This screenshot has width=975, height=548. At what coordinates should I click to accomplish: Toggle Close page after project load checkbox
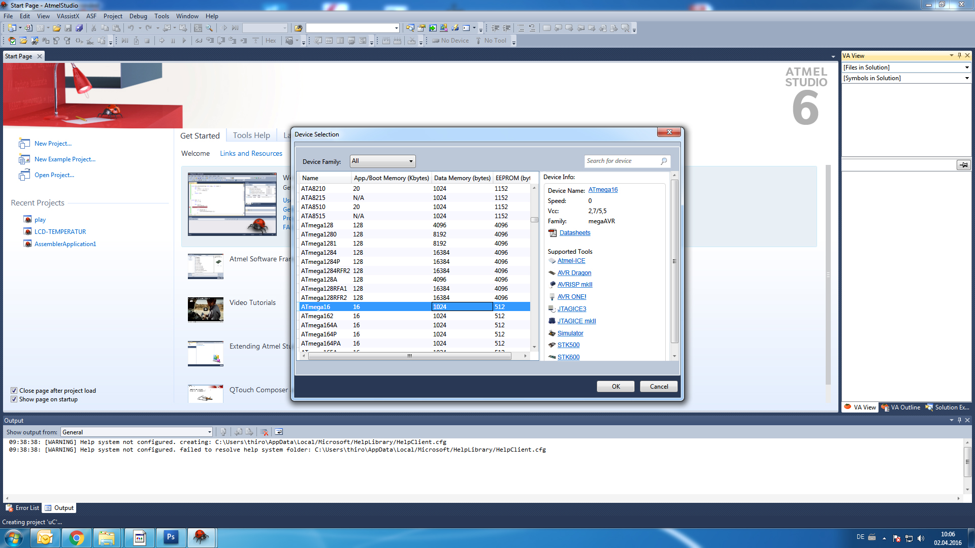(14, 391)
